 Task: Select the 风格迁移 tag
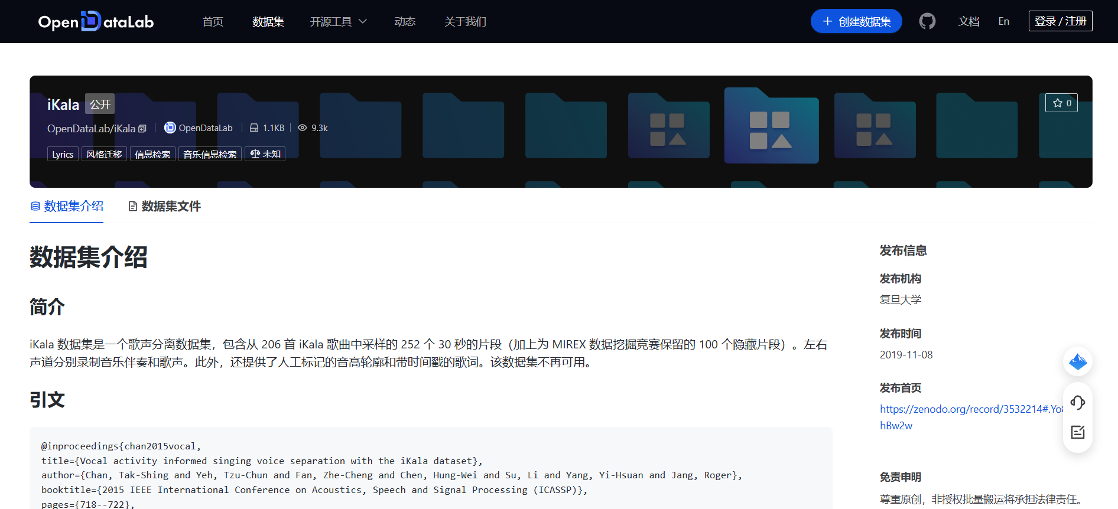[104, 154]
